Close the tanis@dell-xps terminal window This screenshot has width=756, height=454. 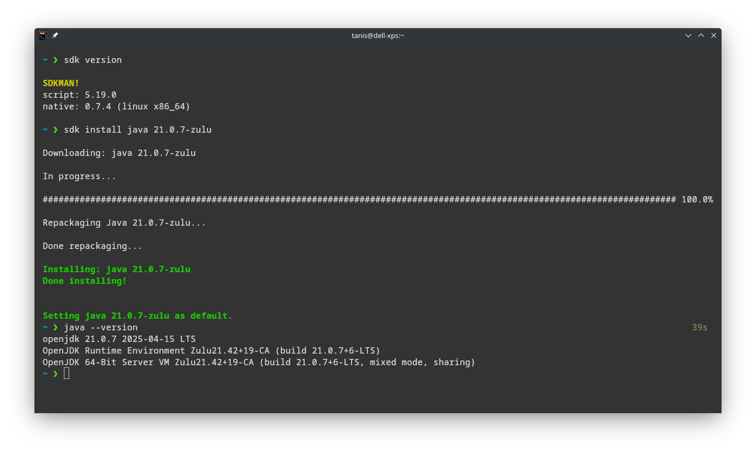pos(714,35)
